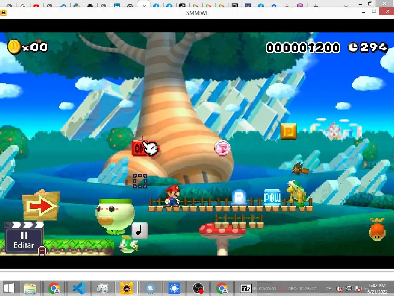Click the network tray icon

click(349, 288)
